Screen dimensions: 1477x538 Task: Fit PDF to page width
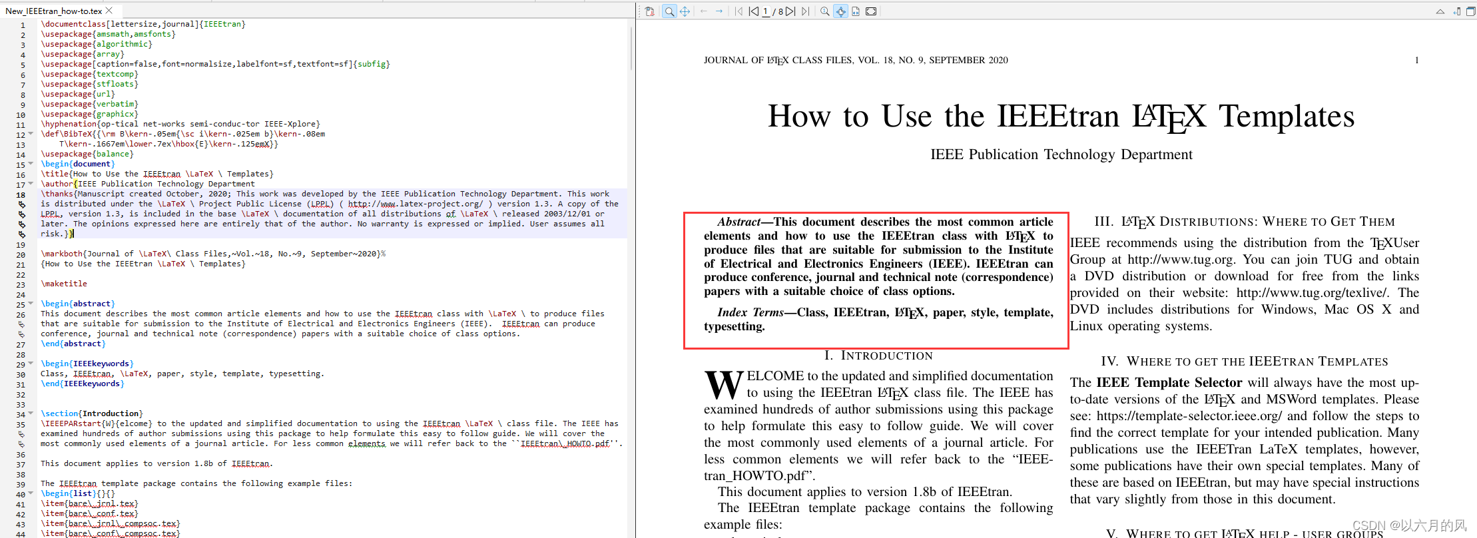pyautogui.click(x=856, y=11)
